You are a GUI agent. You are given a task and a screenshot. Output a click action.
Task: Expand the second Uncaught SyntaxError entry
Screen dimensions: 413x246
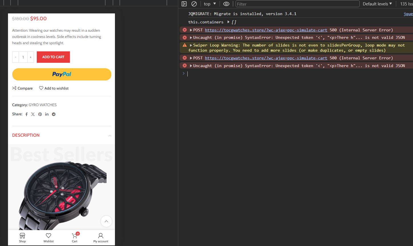tap(191, 66)
